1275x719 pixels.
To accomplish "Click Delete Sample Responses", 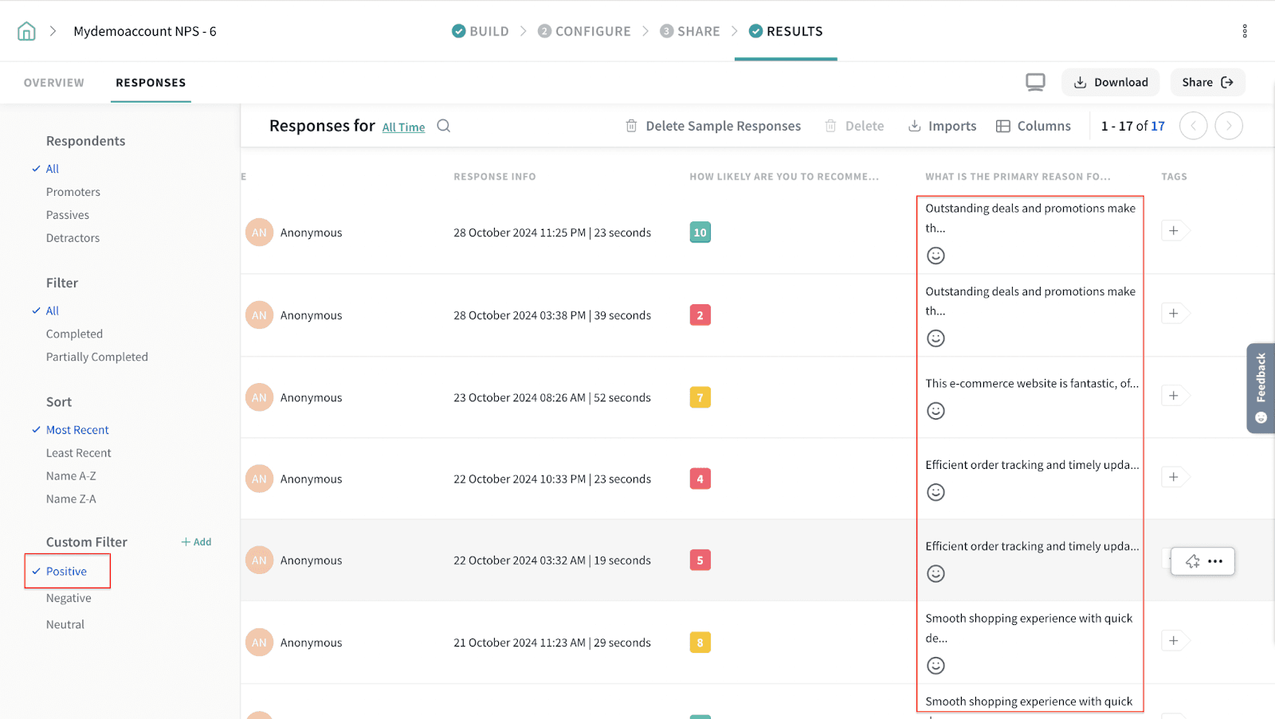I will 713,126.
